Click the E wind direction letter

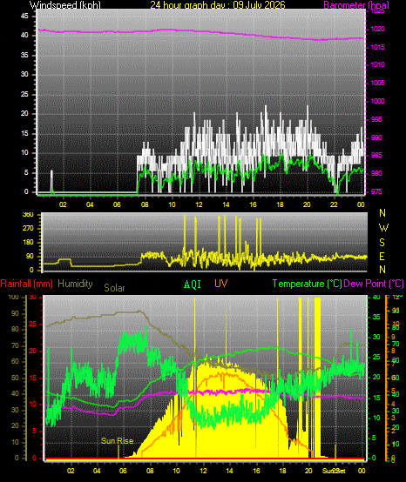382,256
